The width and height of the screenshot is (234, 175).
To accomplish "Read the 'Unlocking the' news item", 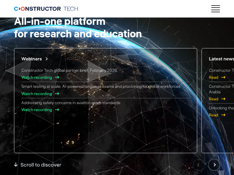I will tap(214, 115).
